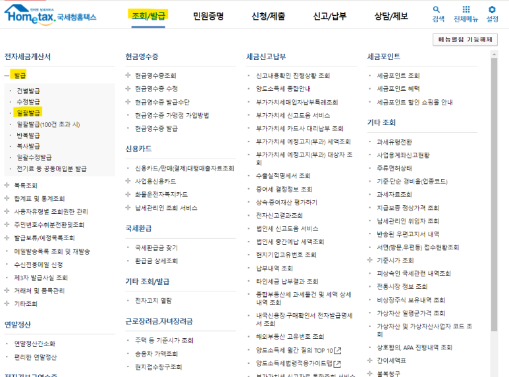Expand the 기타조회 item under 전자세금계산서
Viewport: 509px width, 377px height.
point(7,303)
